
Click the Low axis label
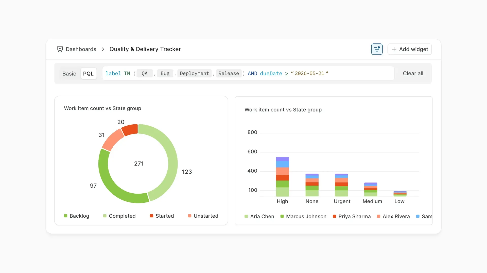pyautogui.click(x=399, y=201)
